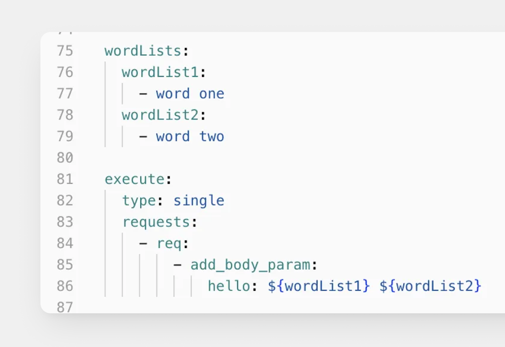Place cursor on the wordList1 key

160,72
